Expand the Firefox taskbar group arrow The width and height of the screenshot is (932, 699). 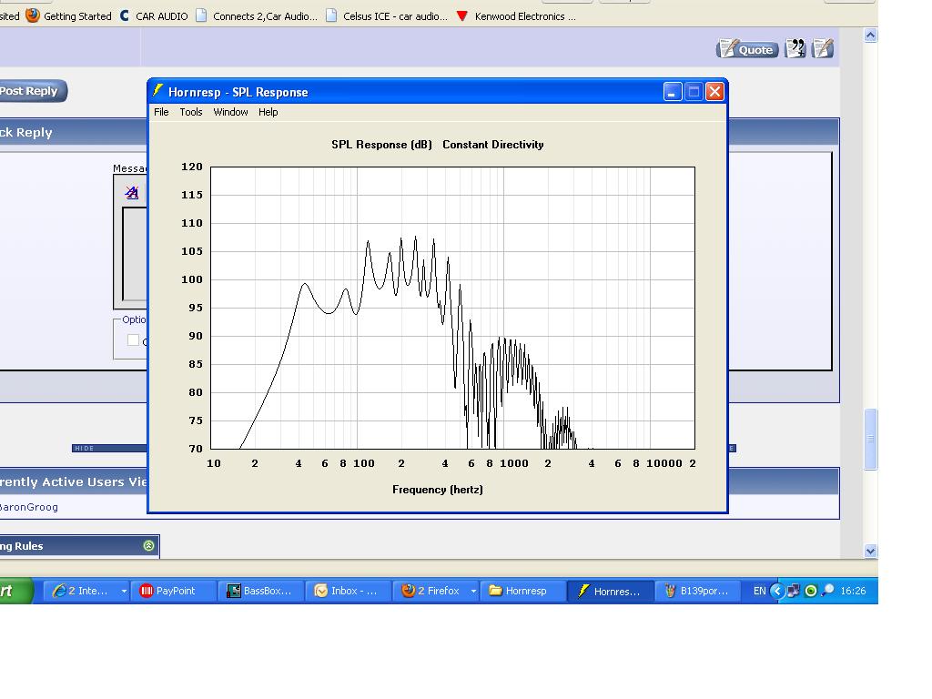pyautogui.click(x=473, y=591)
